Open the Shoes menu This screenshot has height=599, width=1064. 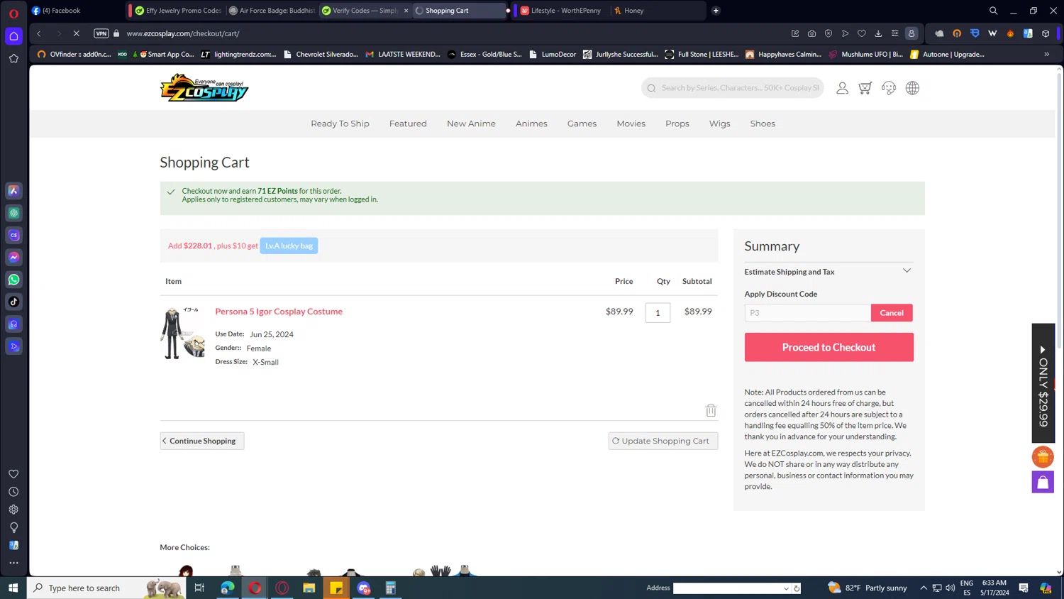pyautogui.click(x=763, y=123)
